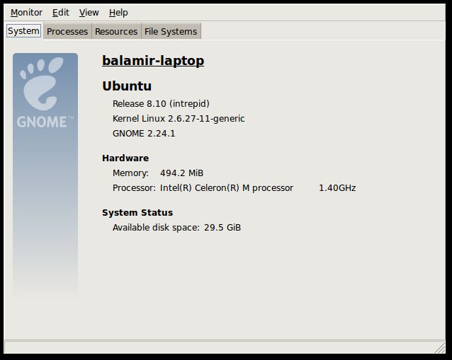Click the Intel(R) Celeron(R) M processor text

[x=227, y=188]
